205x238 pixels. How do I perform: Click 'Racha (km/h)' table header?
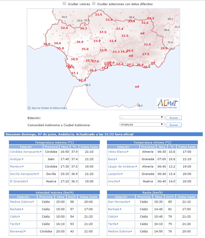point(152,193)
